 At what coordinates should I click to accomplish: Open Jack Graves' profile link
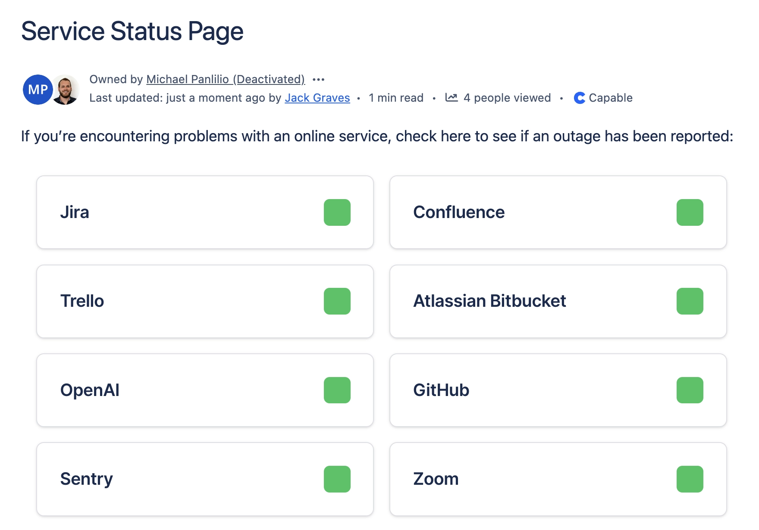317,98
